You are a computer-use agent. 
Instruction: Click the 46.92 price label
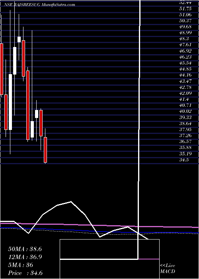185,51
